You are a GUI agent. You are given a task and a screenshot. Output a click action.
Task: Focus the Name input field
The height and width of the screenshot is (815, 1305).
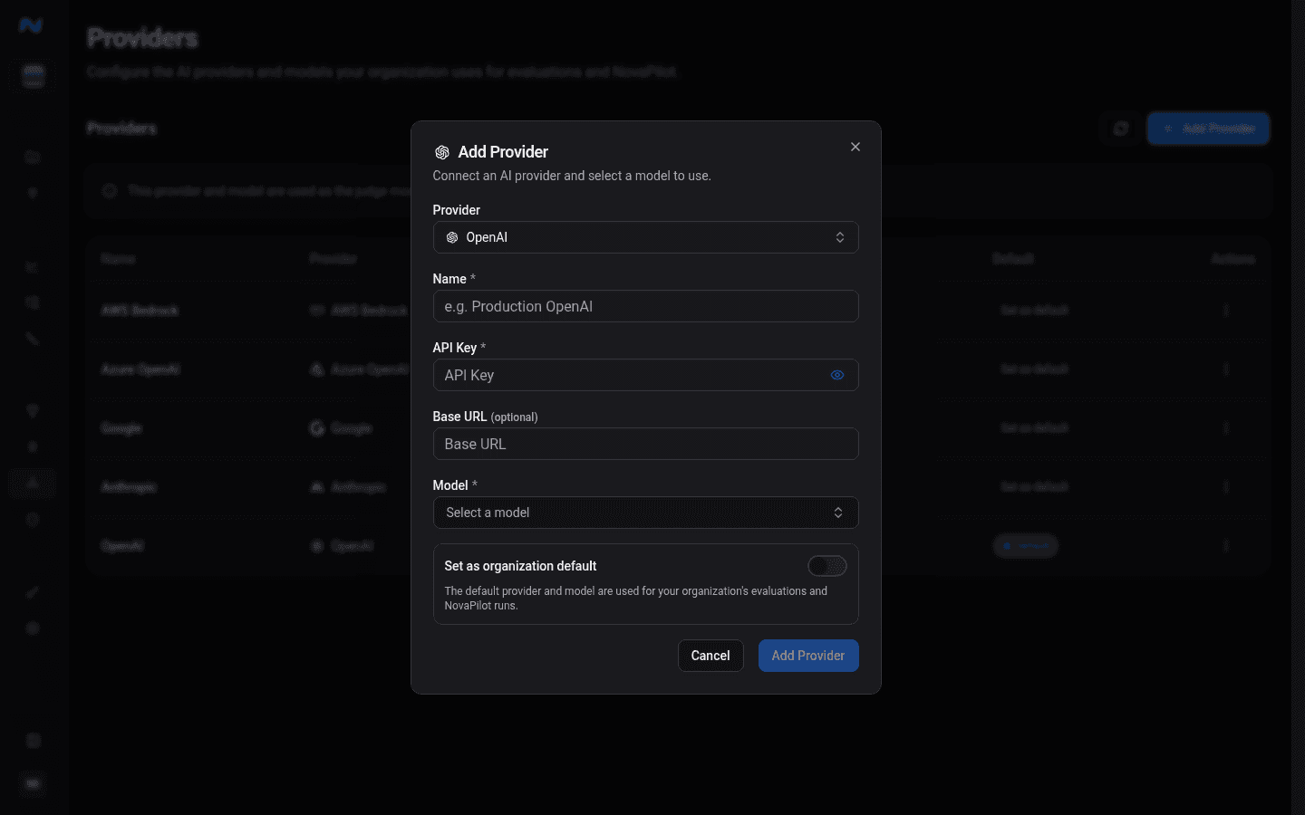[x=645, y=306]
